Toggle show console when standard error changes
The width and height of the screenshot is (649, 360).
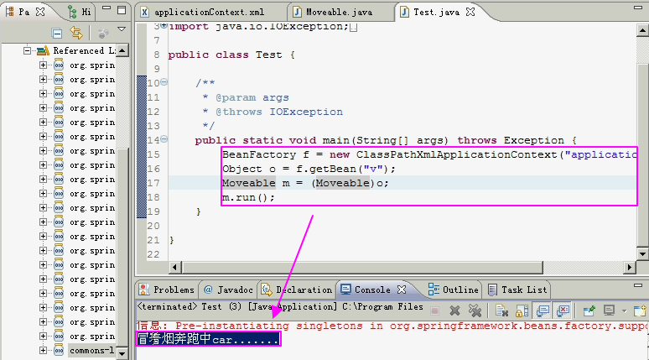click(x=563, y=310)
